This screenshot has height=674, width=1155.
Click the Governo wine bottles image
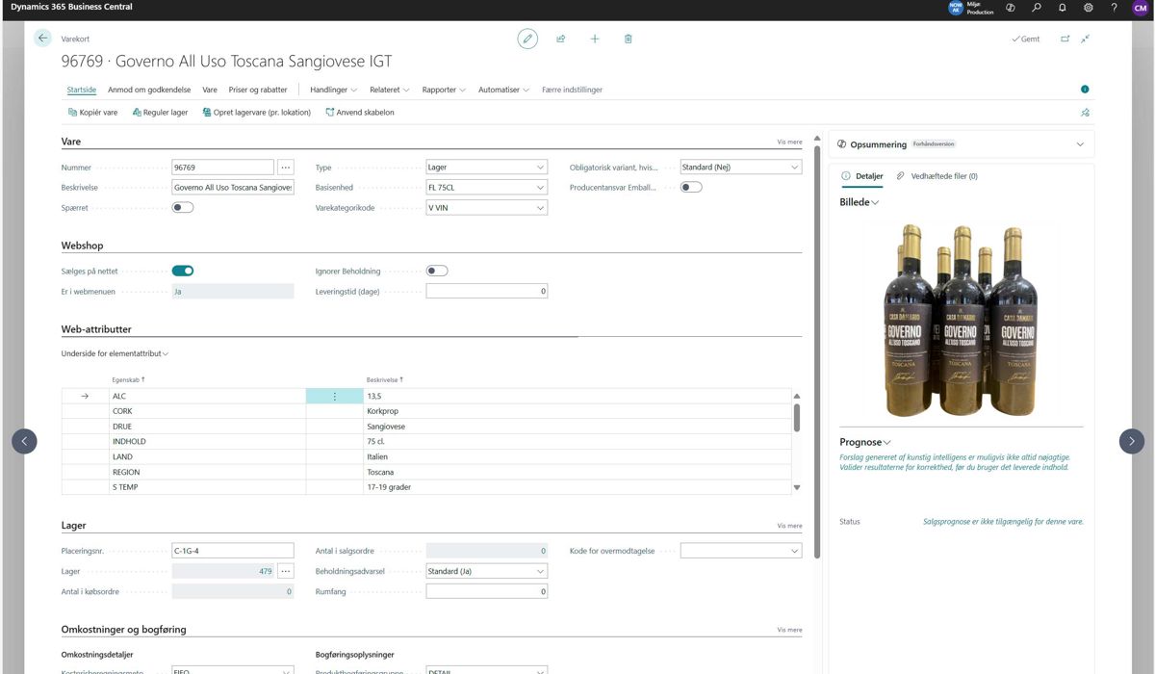(961, 320)
